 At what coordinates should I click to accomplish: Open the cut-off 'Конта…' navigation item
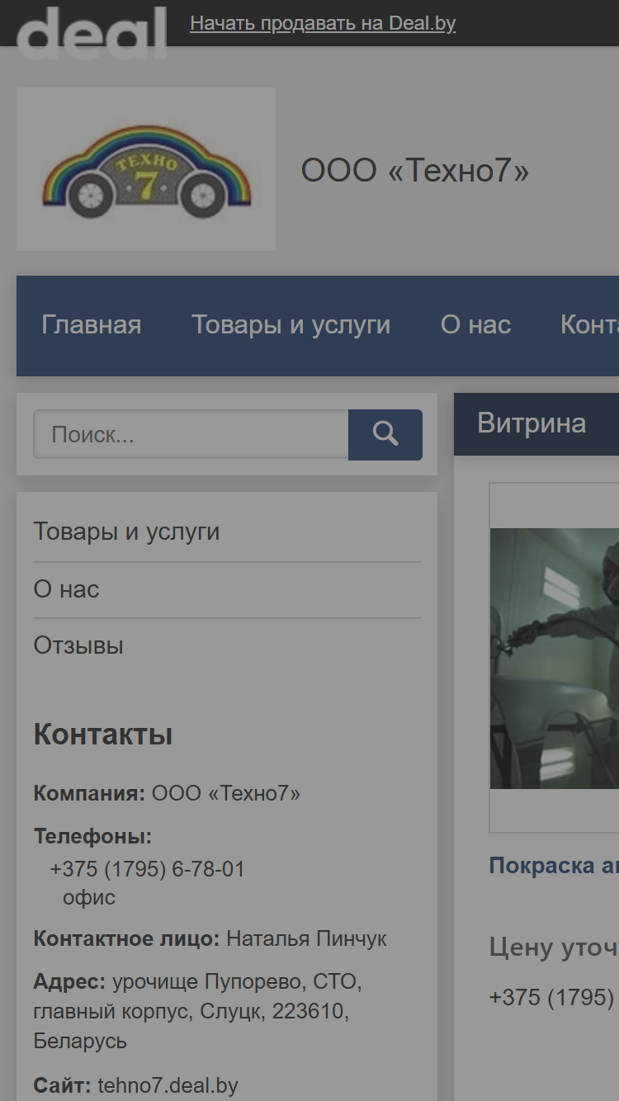coord(589,325)
